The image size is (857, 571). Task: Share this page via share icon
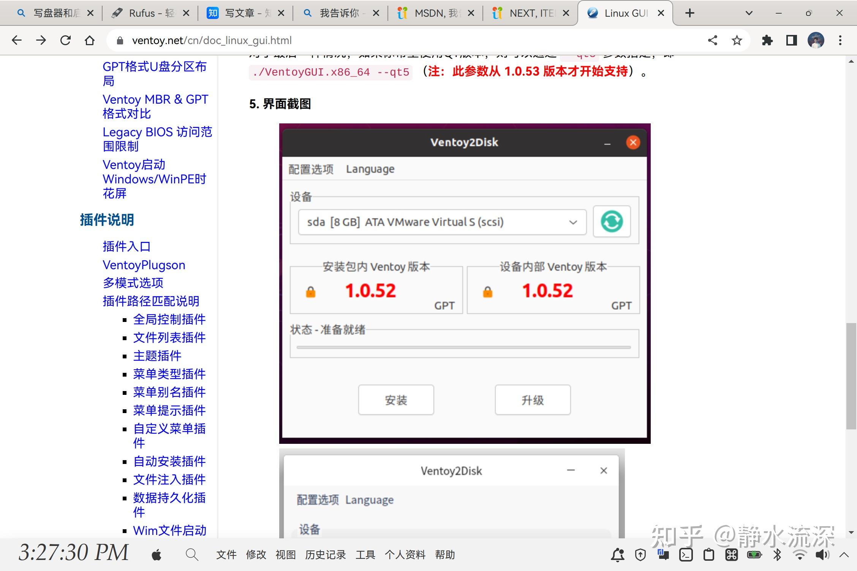coord(713,40)
